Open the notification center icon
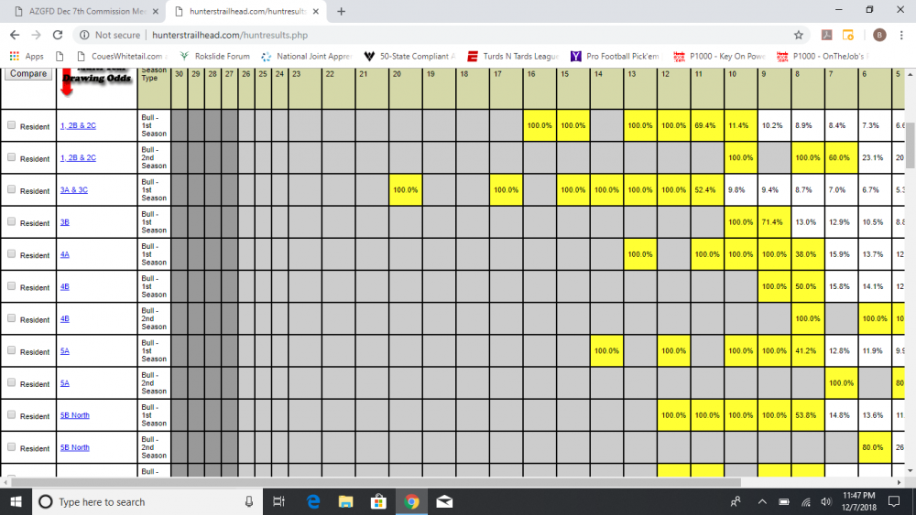 894,501
